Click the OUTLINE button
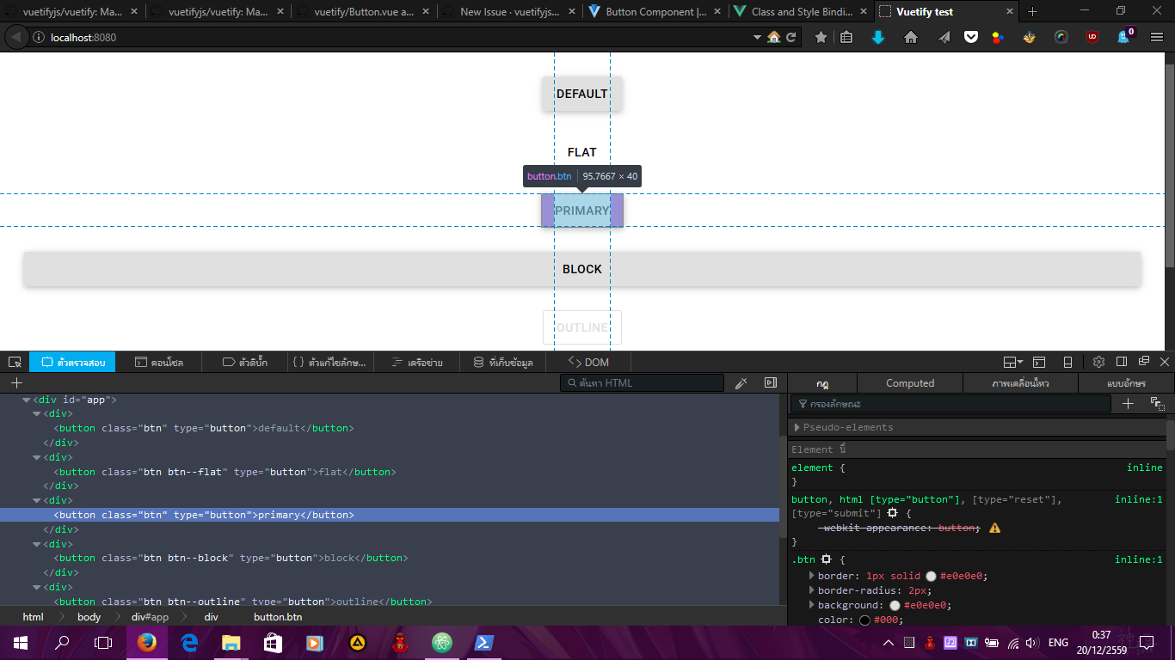The width and height of the screenshot is (1175, 660). pos(582,327)
